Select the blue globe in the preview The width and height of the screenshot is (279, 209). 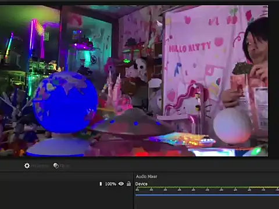65,102
